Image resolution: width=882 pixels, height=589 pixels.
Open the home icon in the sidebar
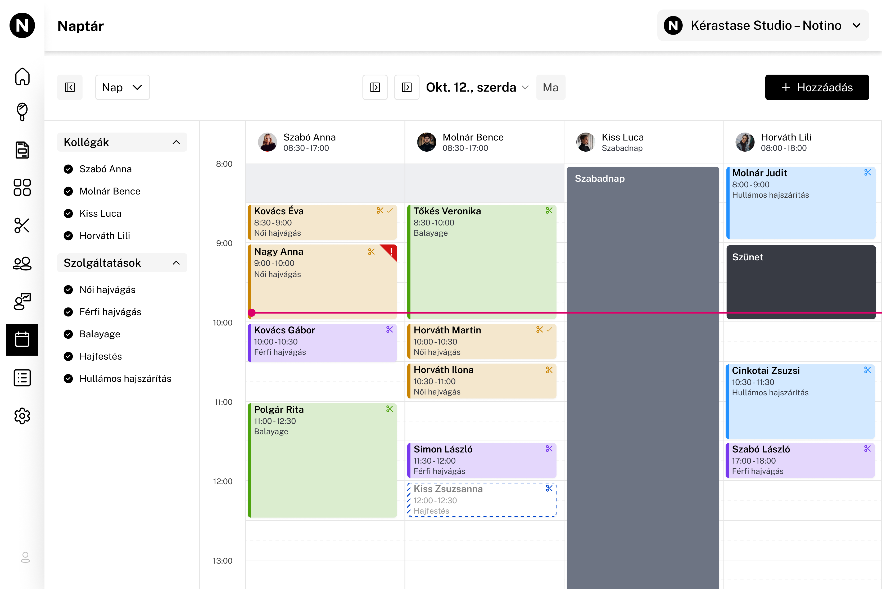pyautogui.click(x=22, y=76)
